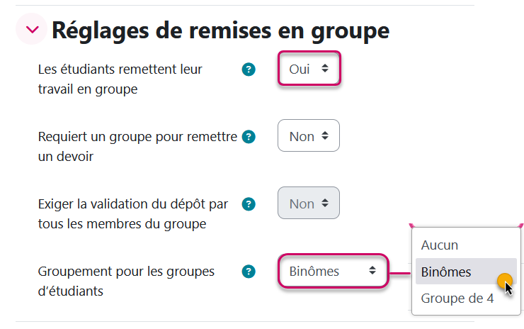The image size is (524, 329).
Task: Open the Oui dropdown for group submission
Action: click(309, 69)
